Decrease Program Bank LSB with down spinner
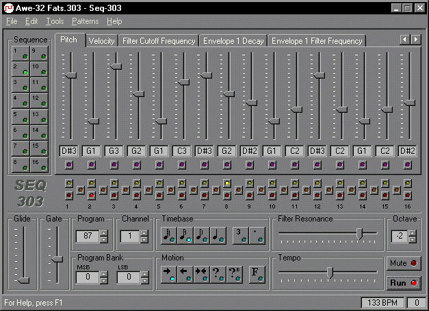429x311 pixels. point(145,281)
